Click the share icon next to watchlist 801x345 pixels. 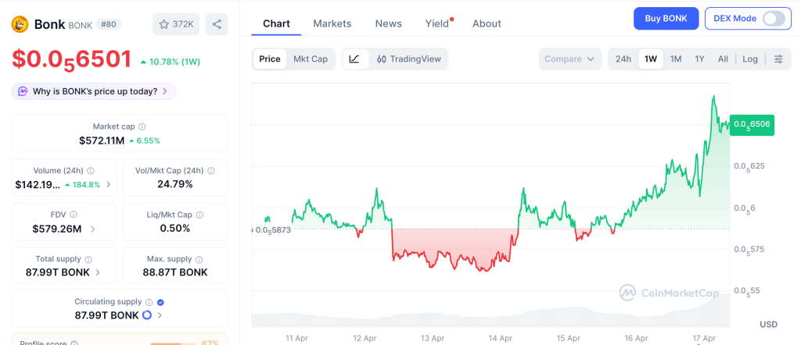[217, 24]
